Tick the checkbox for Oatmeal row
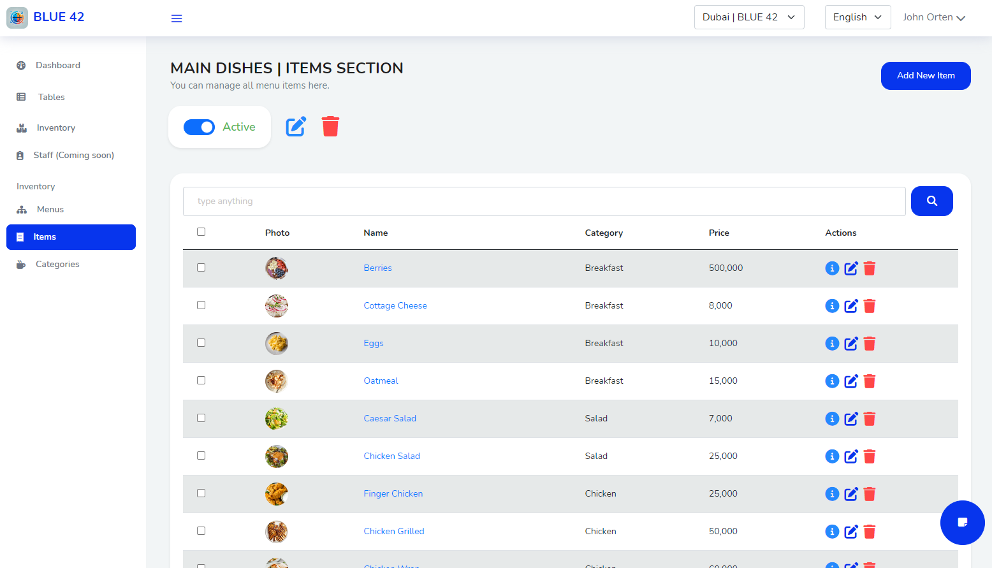992x568 pixels. pos(201,381)
